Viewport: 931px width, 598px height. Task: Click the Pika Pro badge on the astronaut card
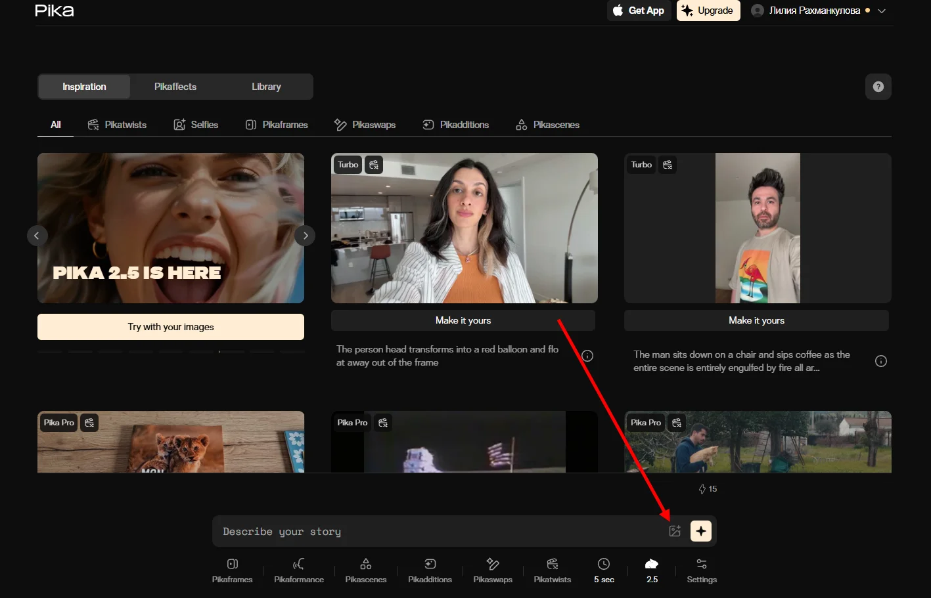352,423
